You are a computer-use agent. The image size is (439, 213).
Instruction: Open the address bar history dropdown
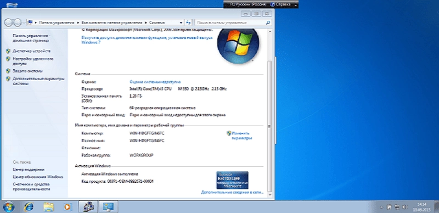point(181,23)
